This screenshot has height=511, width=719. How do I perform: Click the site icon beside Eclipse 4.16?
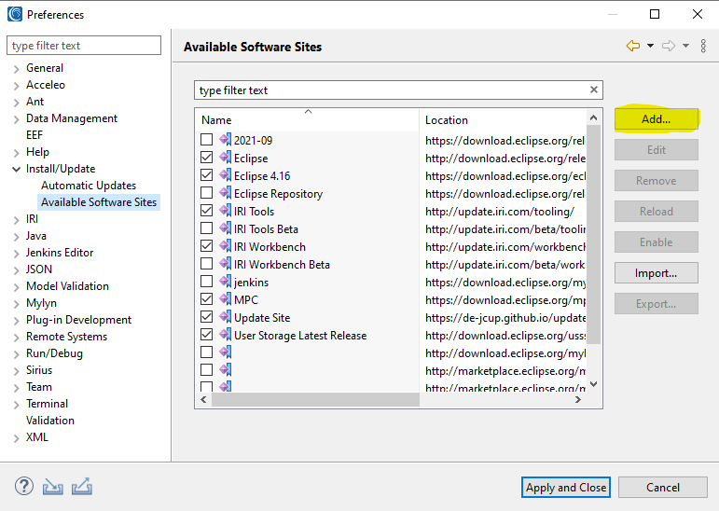225,175
